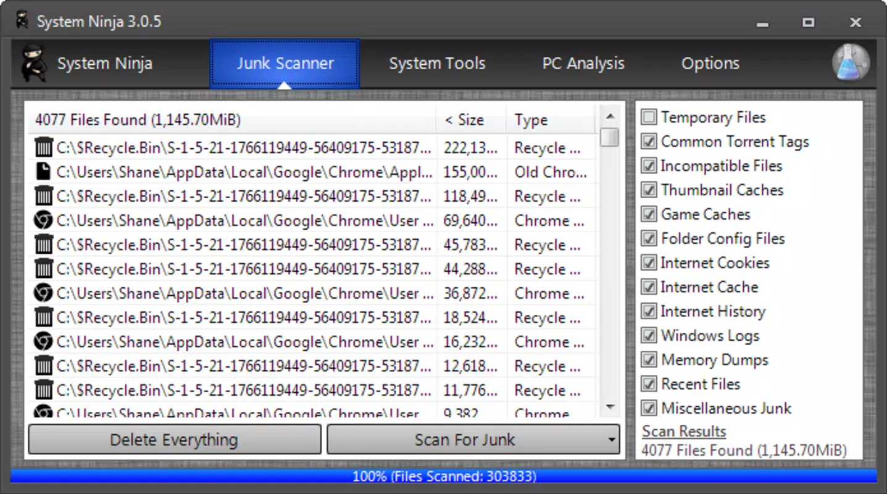The height and width of the screenshot is (494, 887).
Task: Click the size value 155,00...
Action: click(x=471, y=172)
